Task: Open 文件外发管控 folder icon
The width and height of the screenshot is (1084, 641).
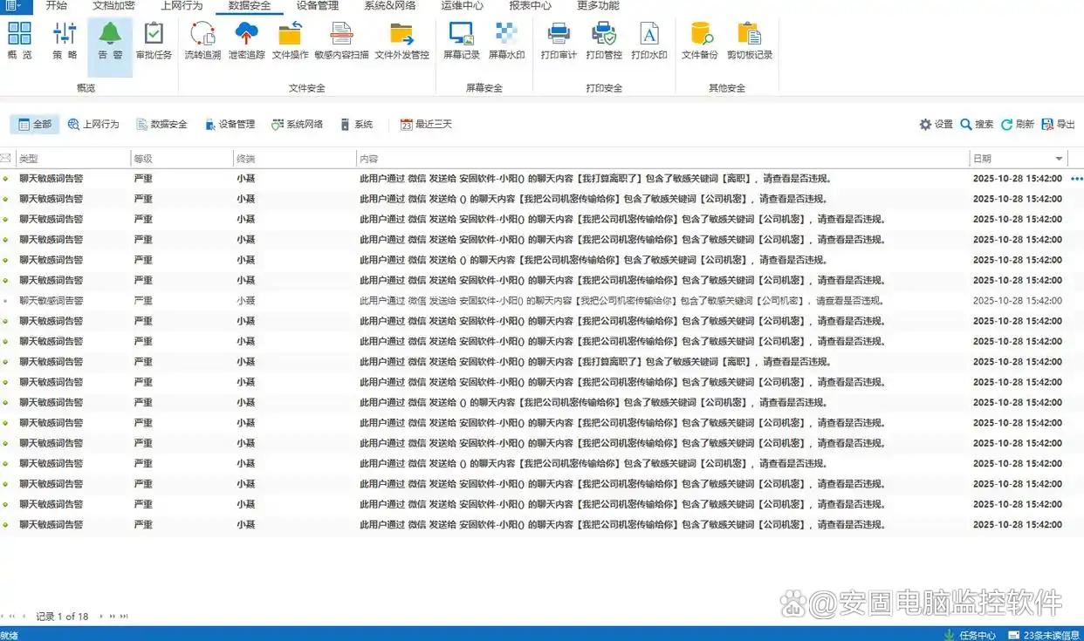Action: click(401, 41)
